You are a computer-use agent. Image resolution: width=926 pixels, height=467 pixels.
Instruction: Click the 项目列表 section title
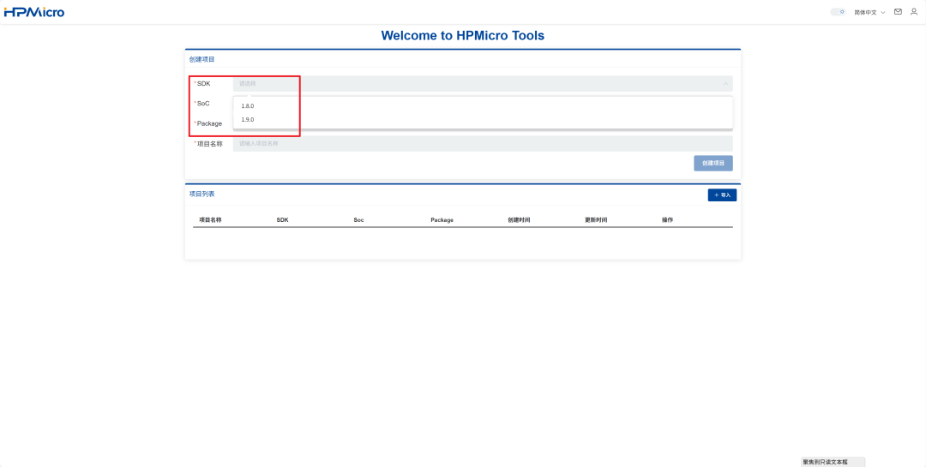[x=202, y=194]
